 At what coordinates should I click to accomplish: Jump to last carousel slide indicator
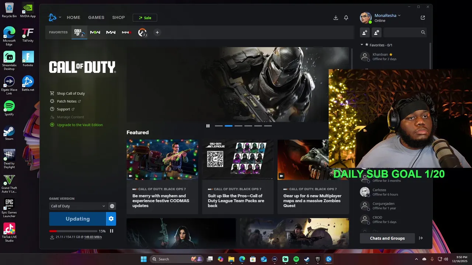tap(268, 126)
